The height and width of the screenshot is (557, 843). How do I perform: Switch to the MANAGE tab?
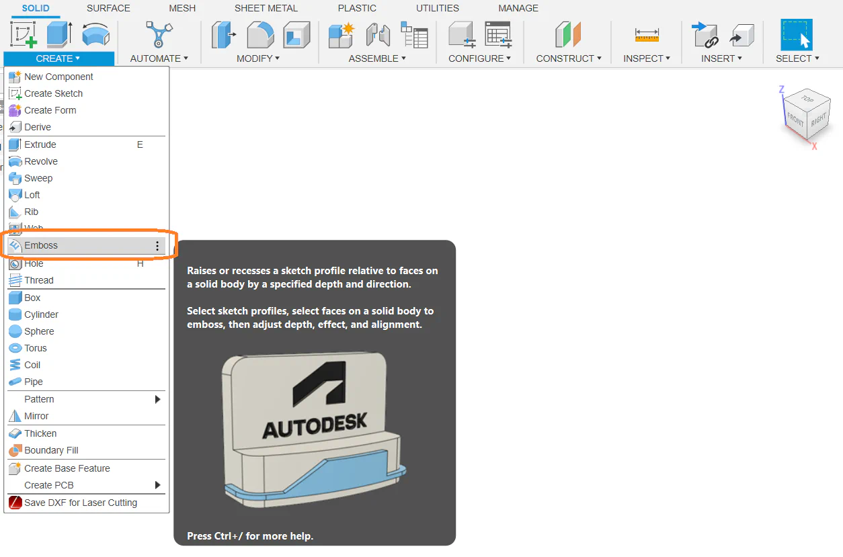point(518,8)
